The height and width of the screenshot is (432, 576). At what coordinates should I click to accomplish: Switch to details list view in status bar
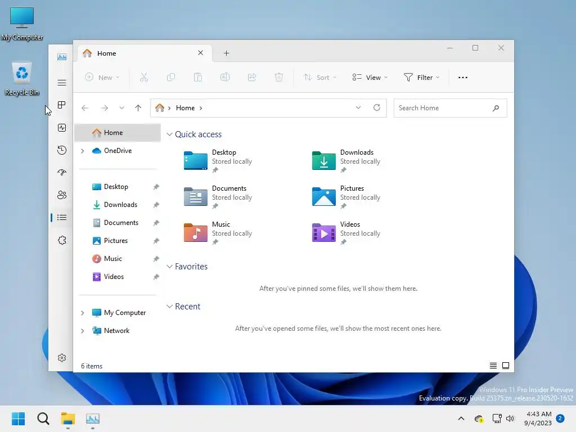tap(493, 366)
